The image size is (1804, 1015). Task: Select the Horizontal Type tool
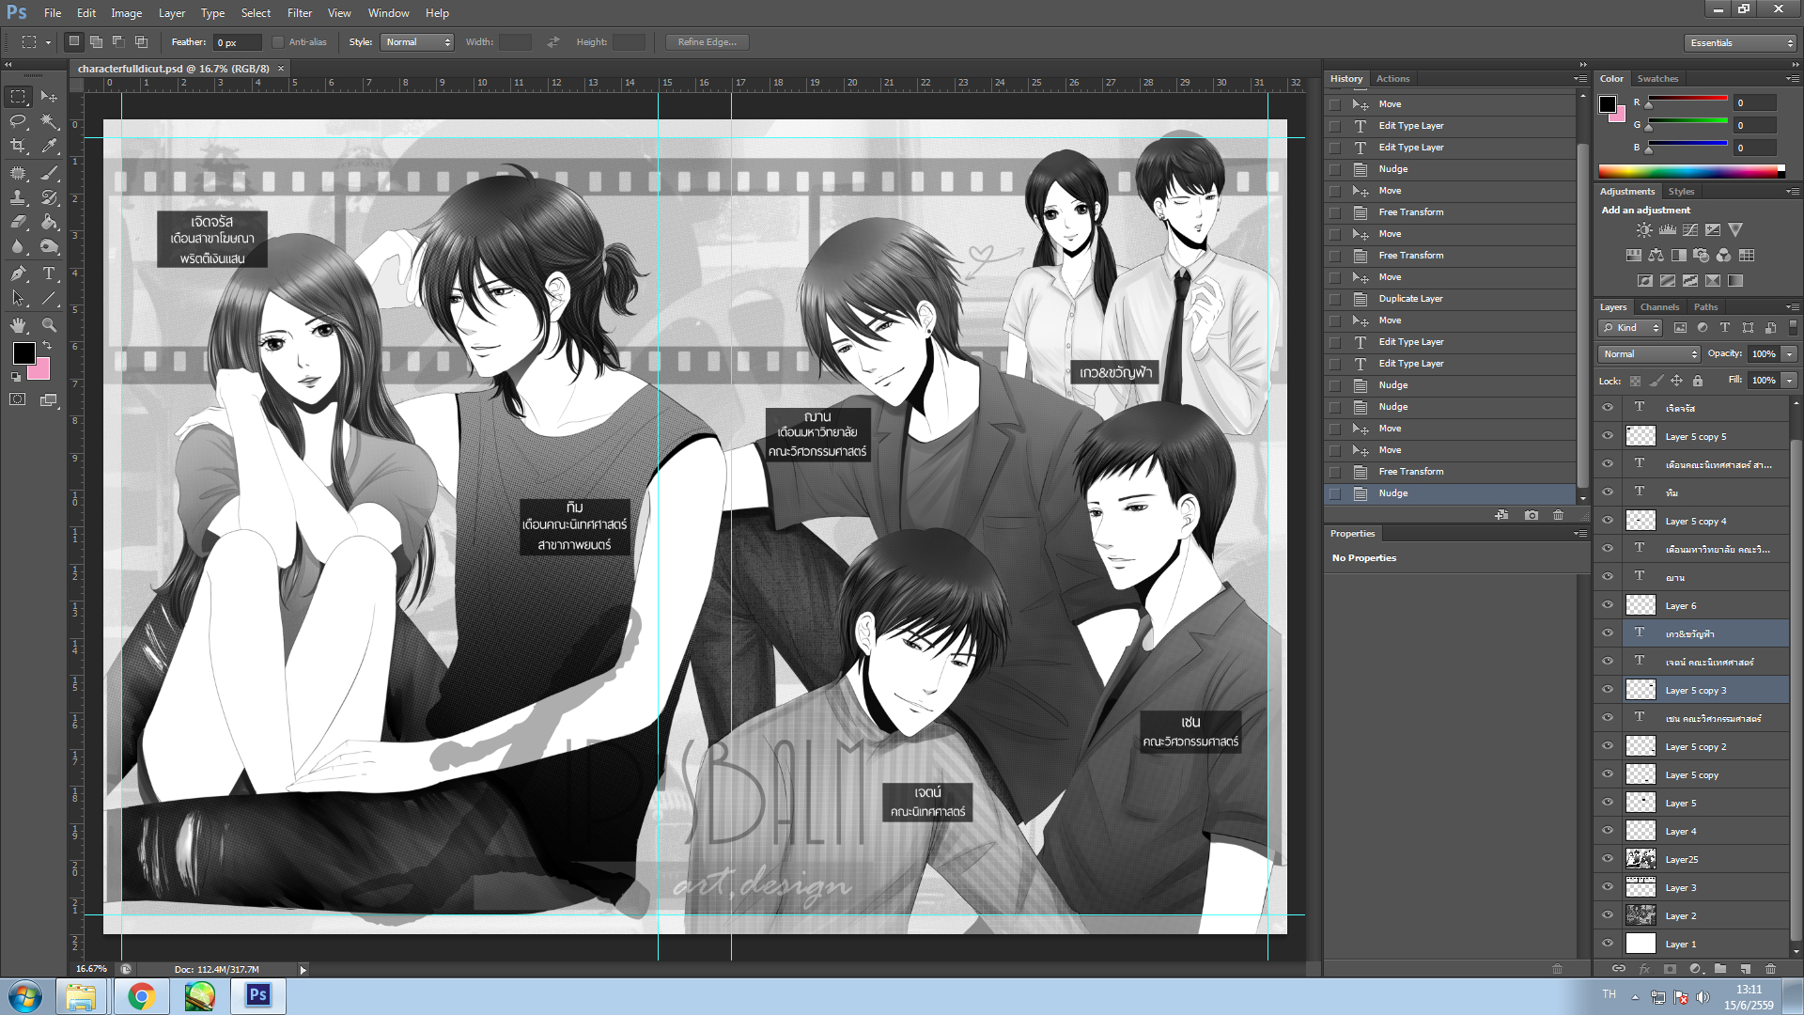(49, 273)
